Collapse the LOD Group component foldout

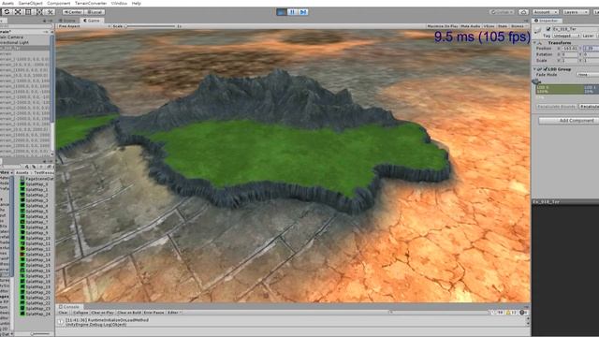(534, 69)
